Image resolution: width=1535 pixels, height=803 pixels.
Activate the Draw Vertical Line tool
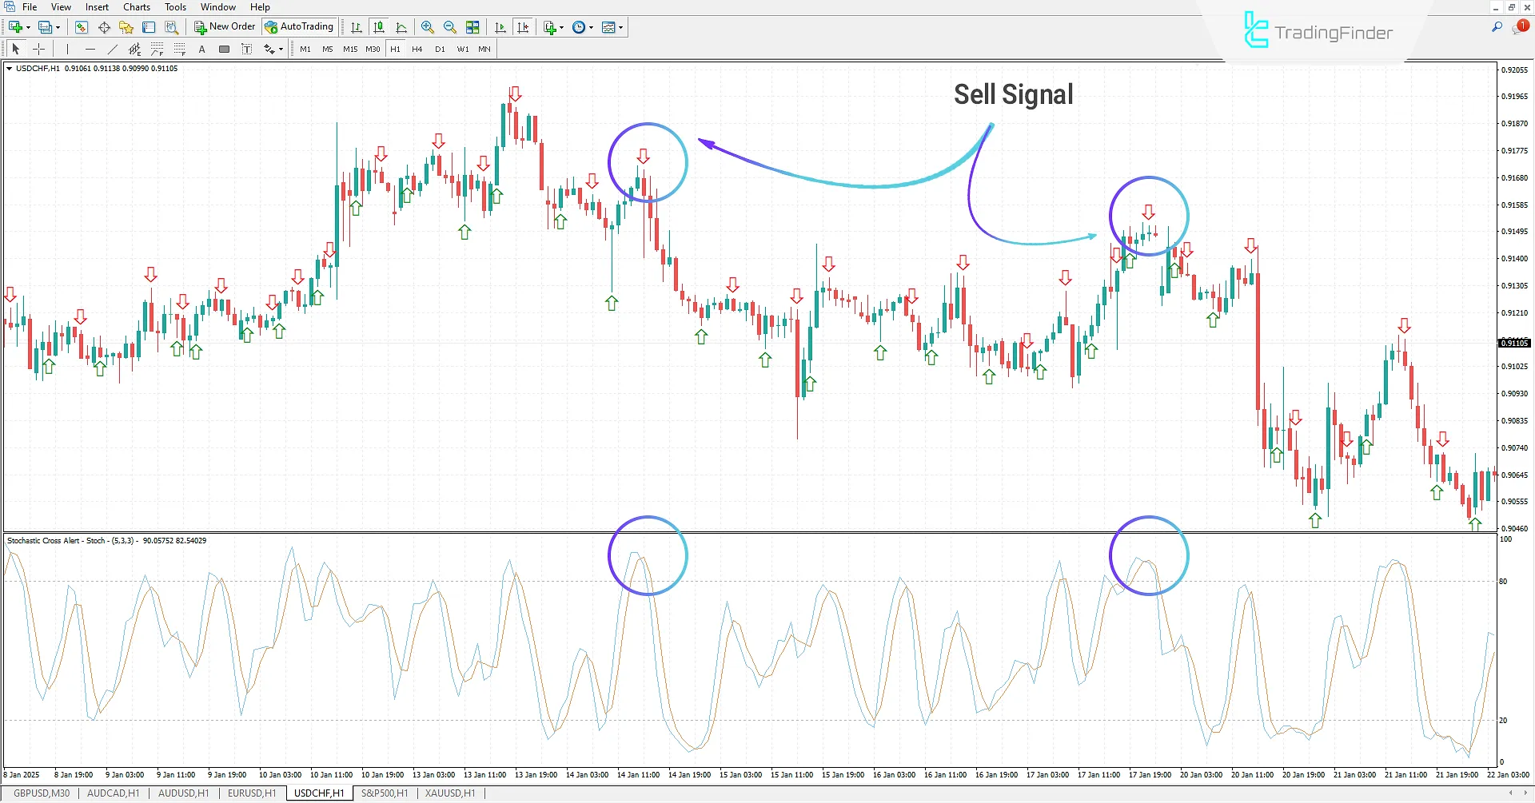click(x=67, y=49)
